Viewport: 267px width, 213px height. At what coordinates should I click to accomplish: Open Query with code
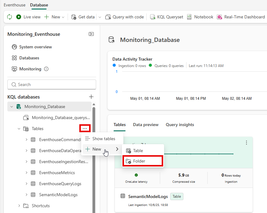[x=125, y=17]
